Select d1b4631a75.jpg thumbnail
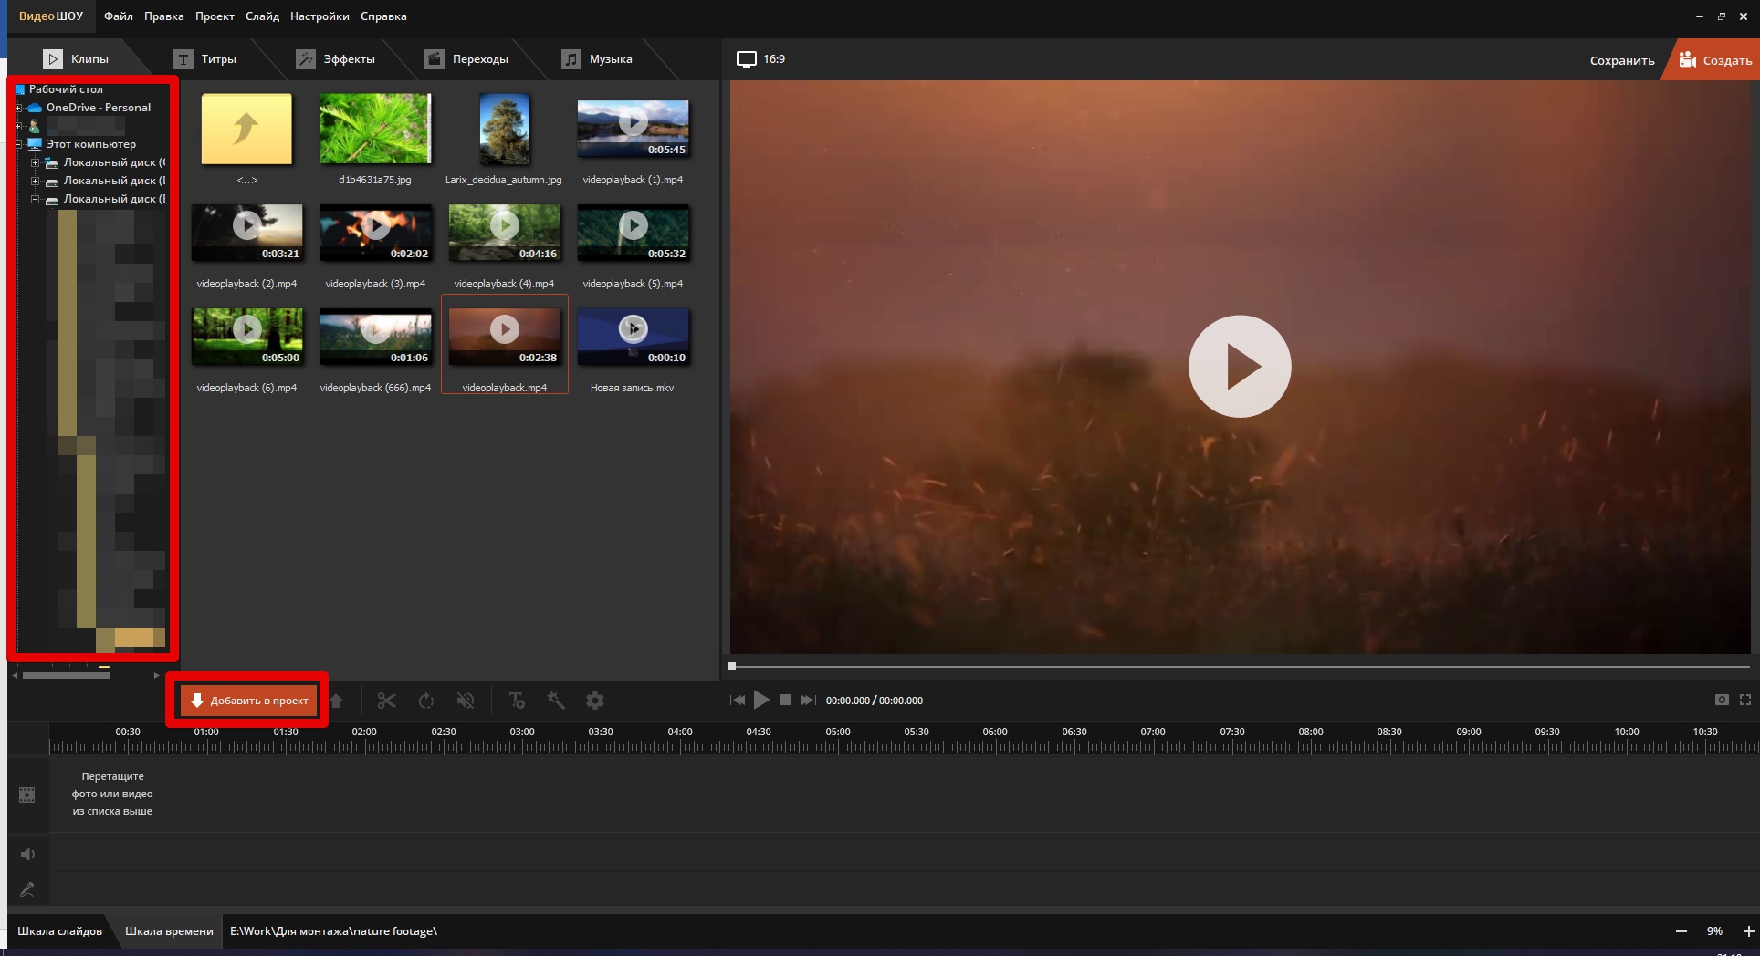Viewport: 1760px width, 956px height. coord(375,129)
